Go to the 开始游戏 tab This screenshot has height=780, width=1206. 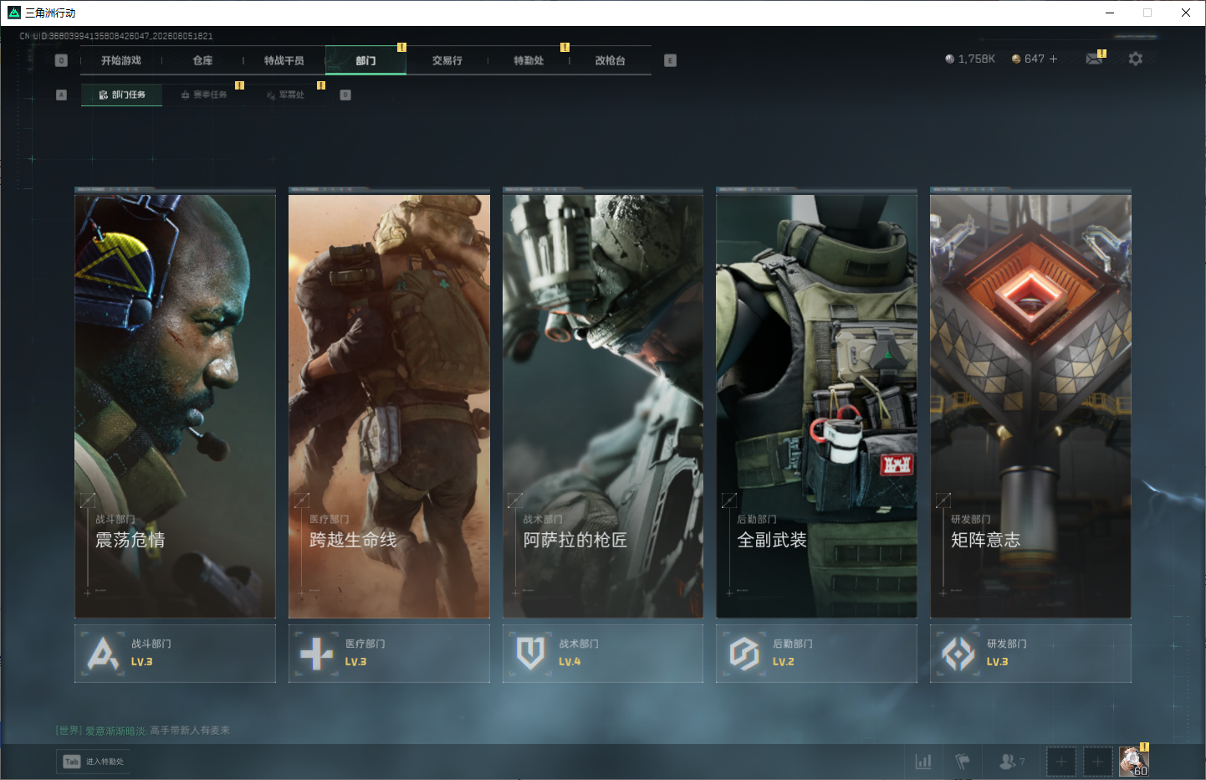(121, 60)
